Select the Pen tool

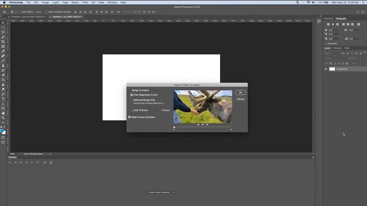pyautogui.click(x=3, y=94)
